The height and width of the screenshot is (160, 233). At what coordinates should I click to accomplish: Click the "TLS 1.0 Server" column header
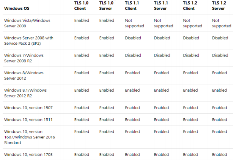pos(107,5)
